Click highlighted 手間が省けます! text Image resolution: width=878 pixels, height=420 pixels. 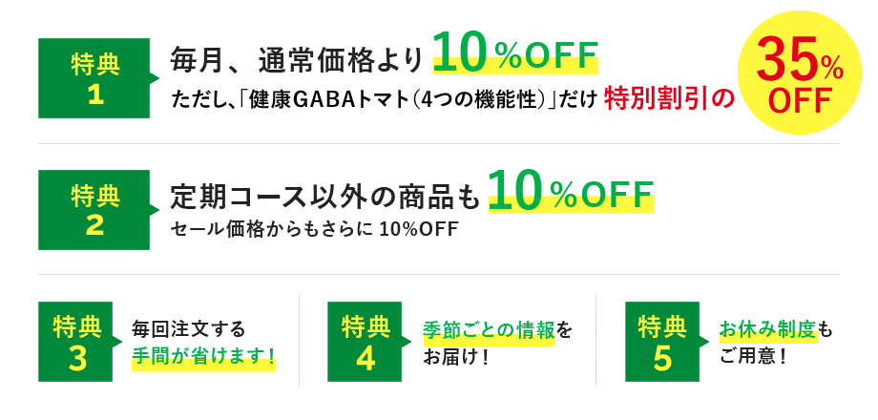coord(204,358)
